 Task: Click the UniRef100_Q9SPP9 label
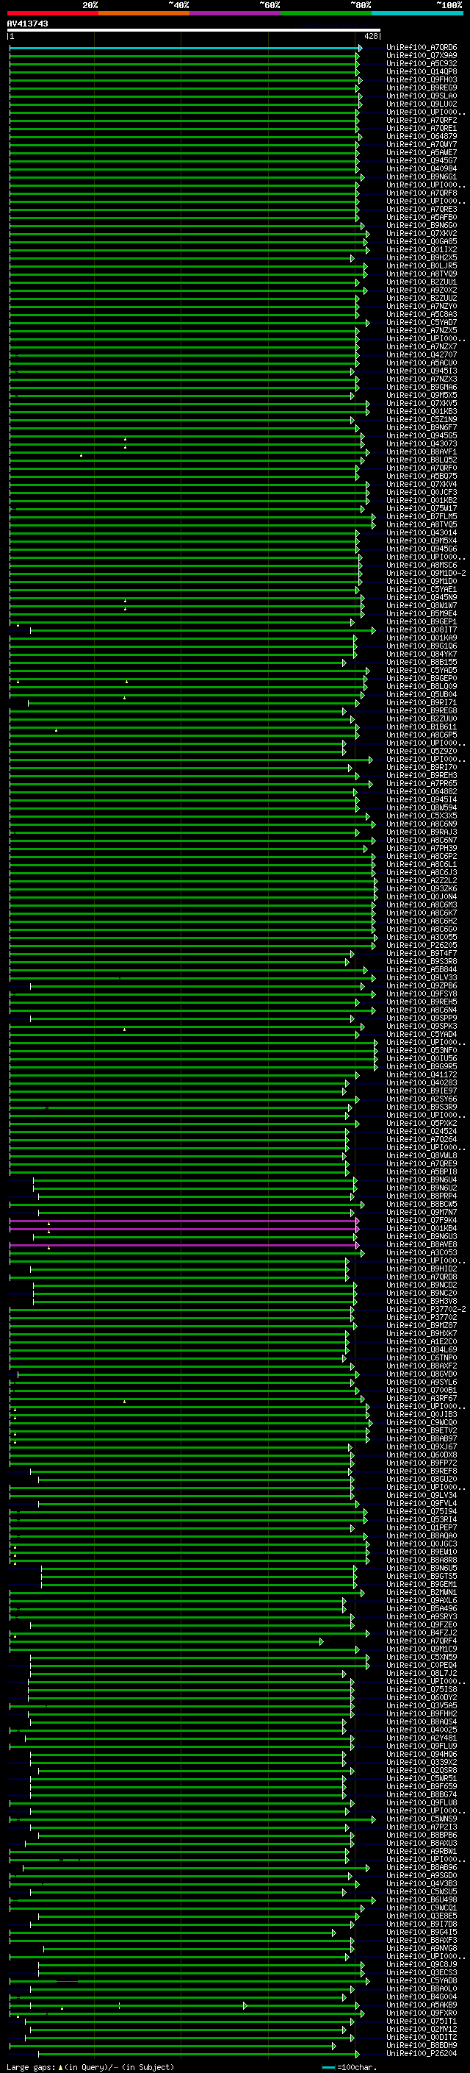422,1018
